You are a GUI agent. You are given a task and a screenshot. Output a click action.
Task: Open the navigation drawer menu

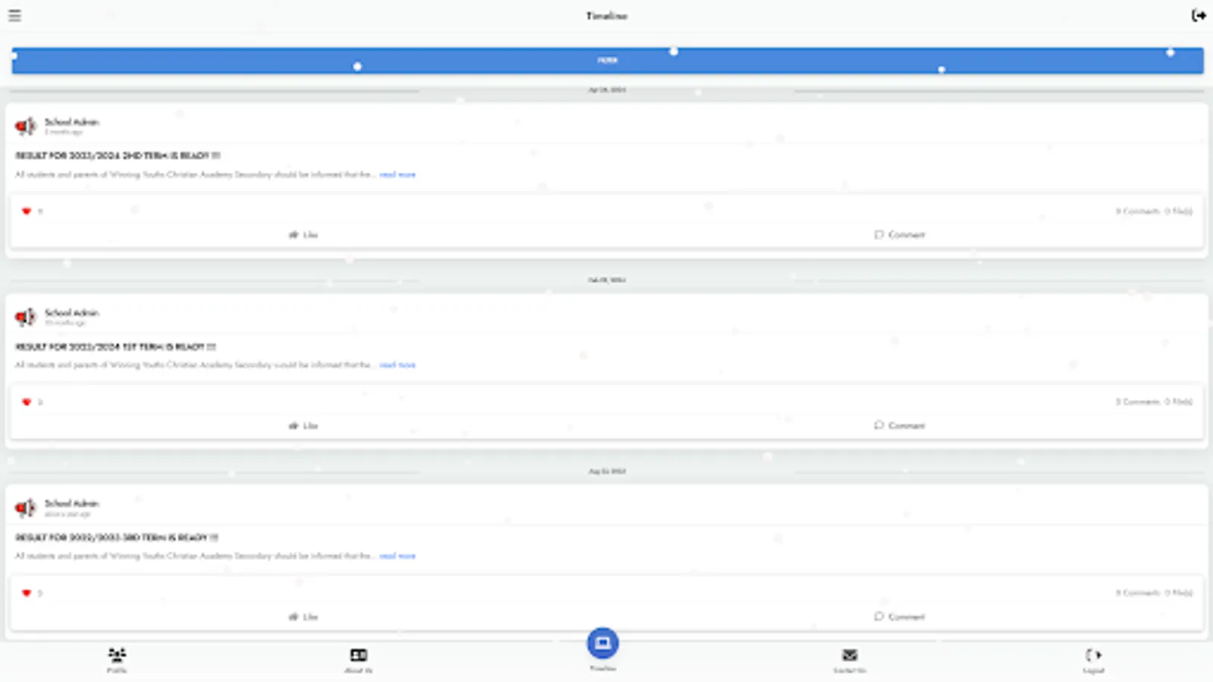coord(14,15)
